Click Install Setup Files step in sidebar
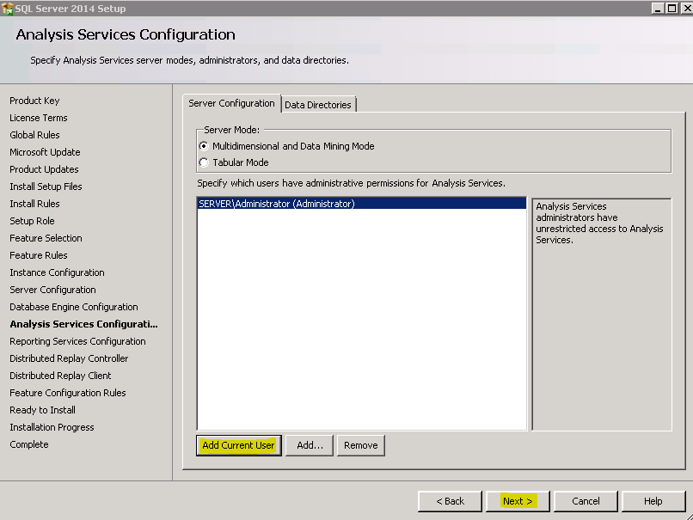The image size is (693, 520). [x=46, y=187]
